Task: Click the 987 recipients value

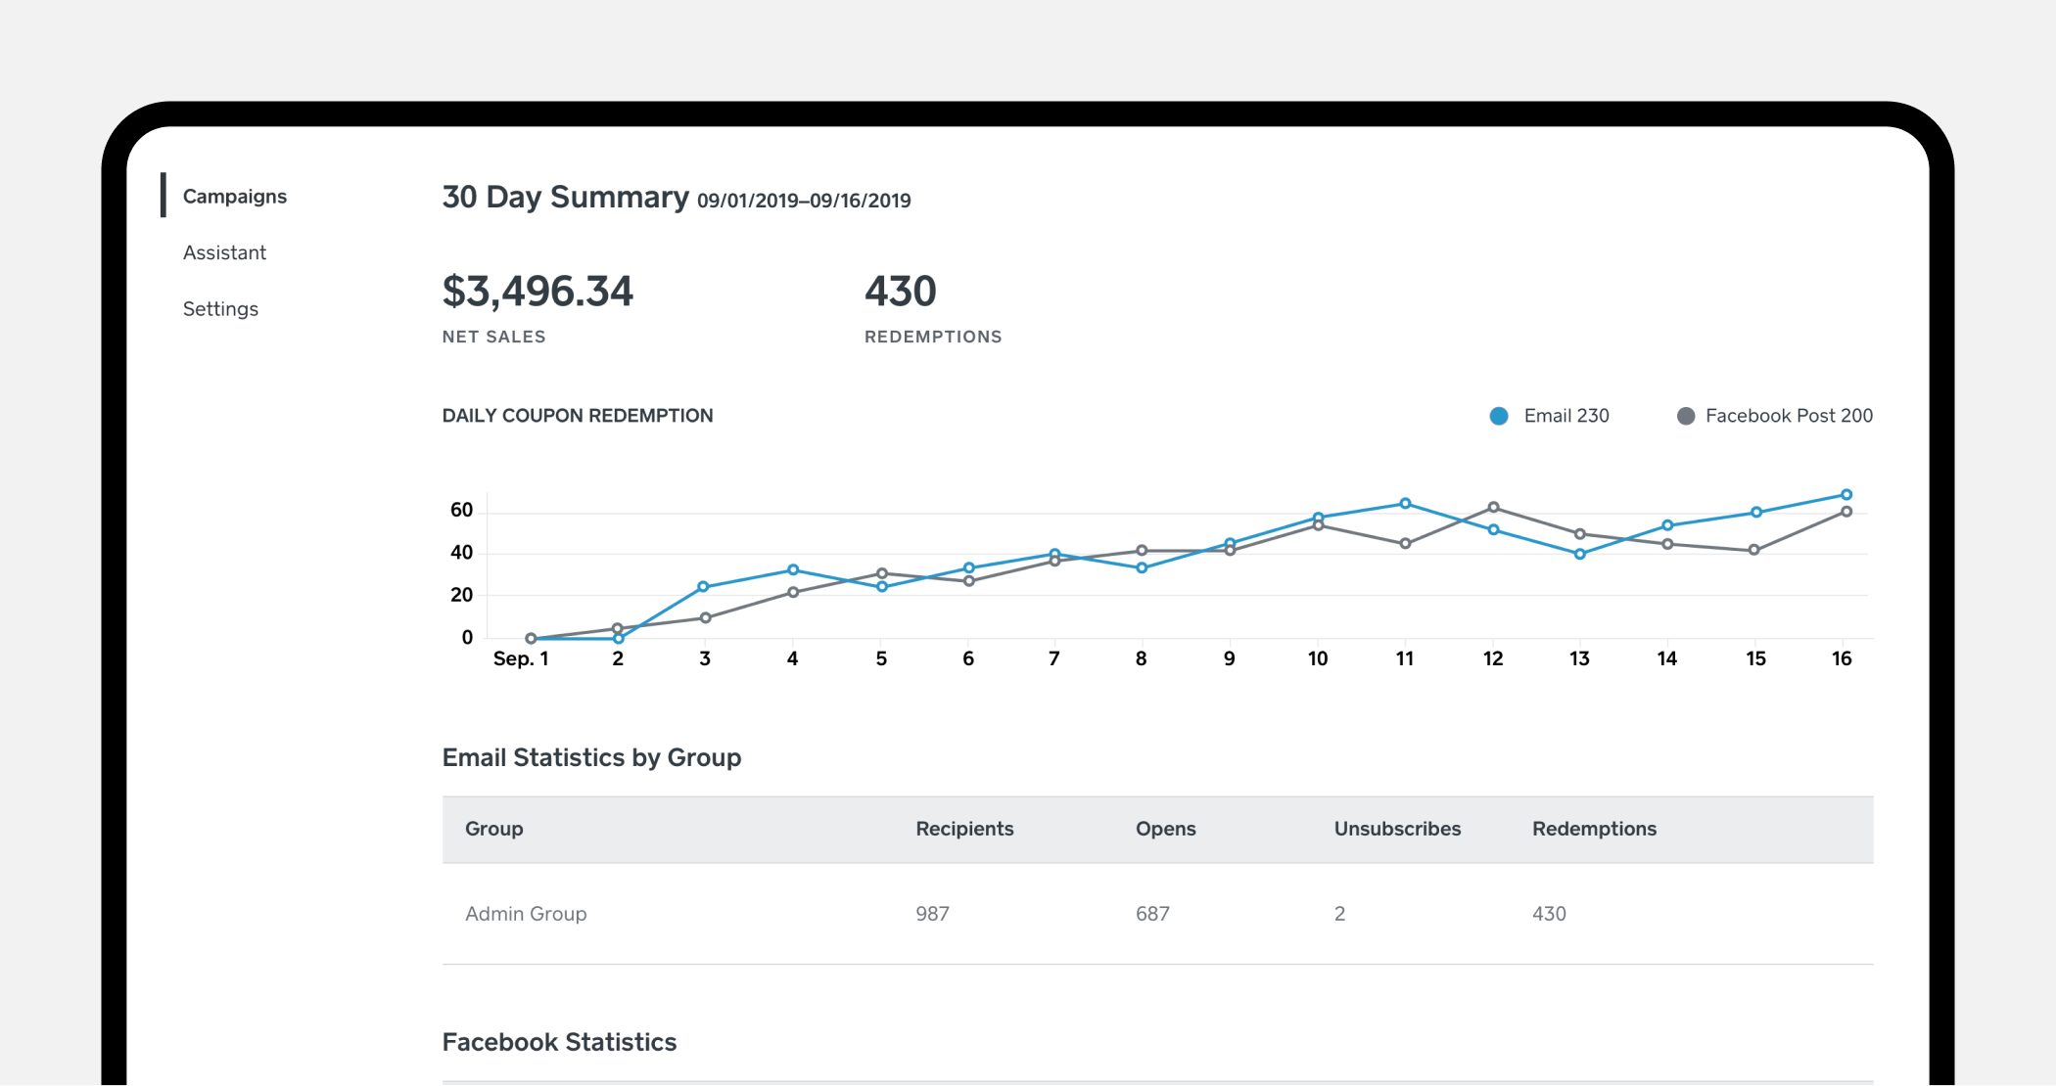Action: 932,914
